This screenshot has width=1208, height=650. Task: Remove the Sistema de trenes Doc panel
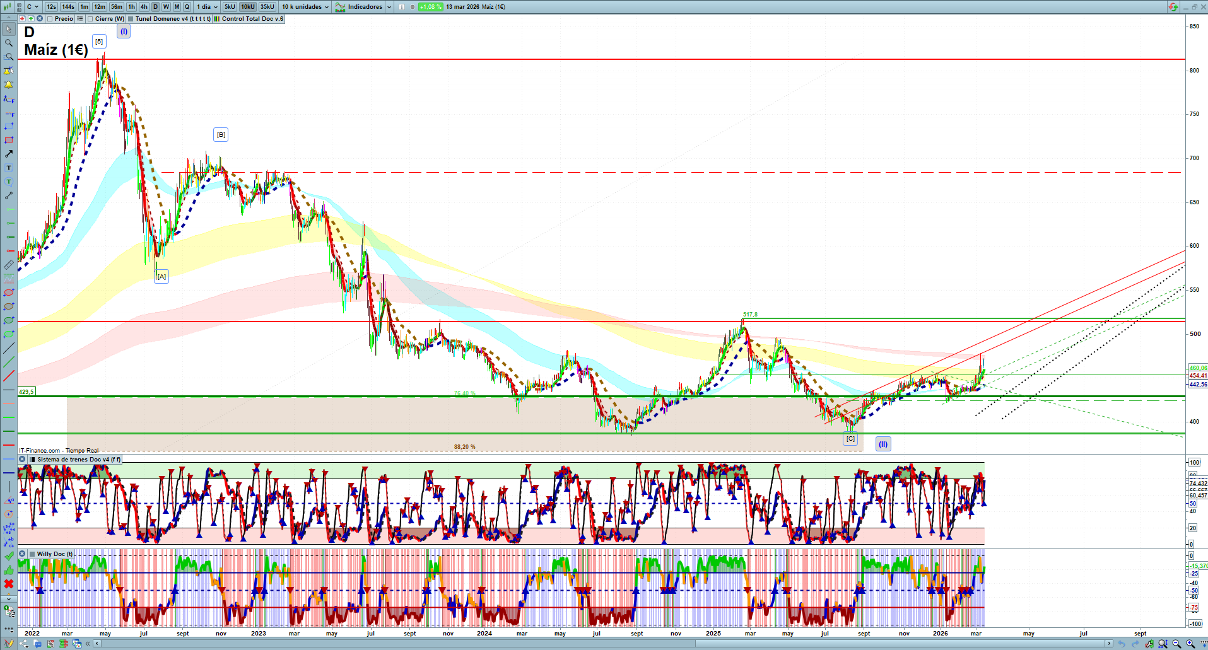click(22, 460)
